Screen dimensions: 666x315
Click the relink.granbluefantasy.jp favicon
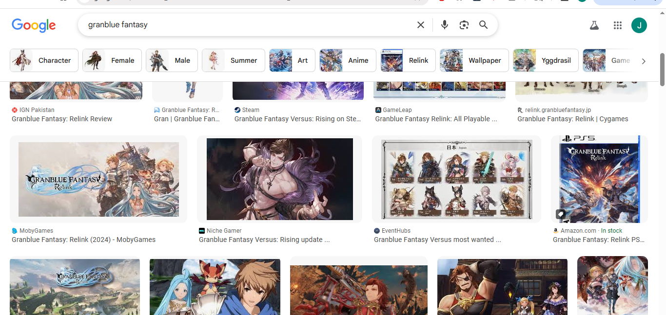coord(520,110)
